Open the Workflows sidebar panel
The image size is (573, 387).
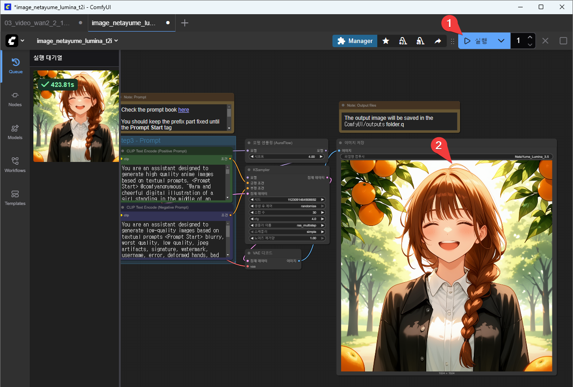(15, 165)
